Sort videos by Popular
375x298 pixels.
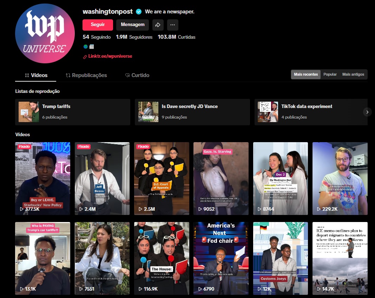pos(330,75)
